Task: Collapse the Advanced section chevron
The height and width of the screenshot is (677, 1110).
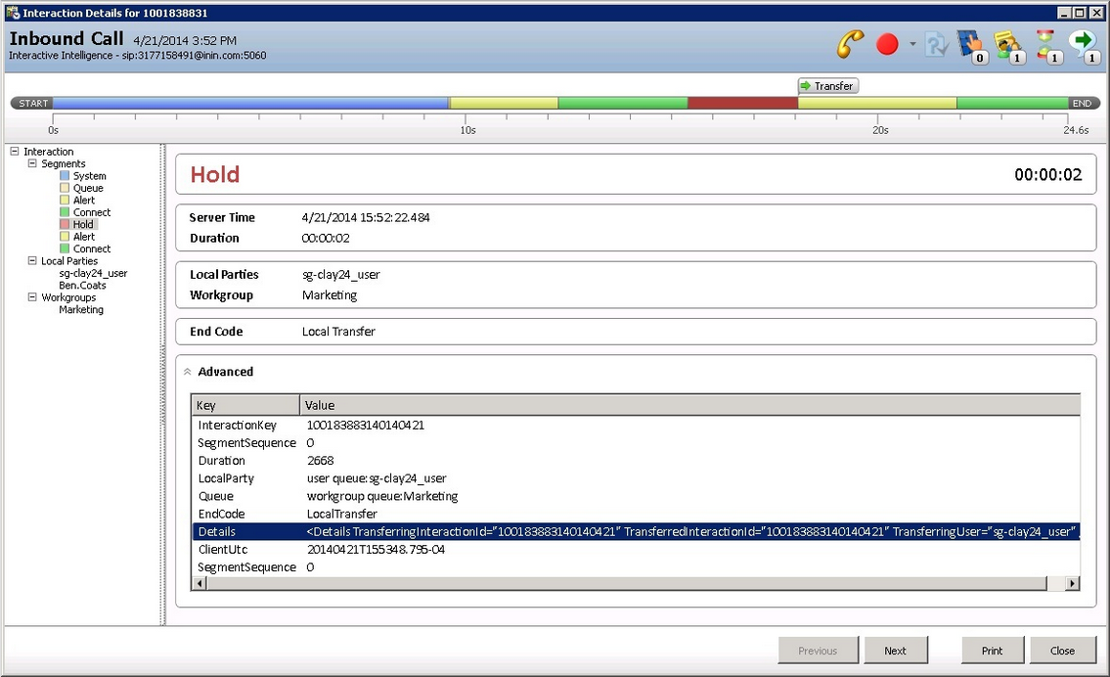Action: coord(188,372)
